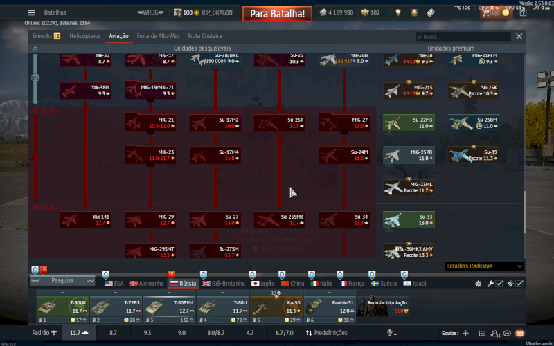Select premium Su-25BM aircraft
The width and height of the screenshot is (554, 346).
474,123
